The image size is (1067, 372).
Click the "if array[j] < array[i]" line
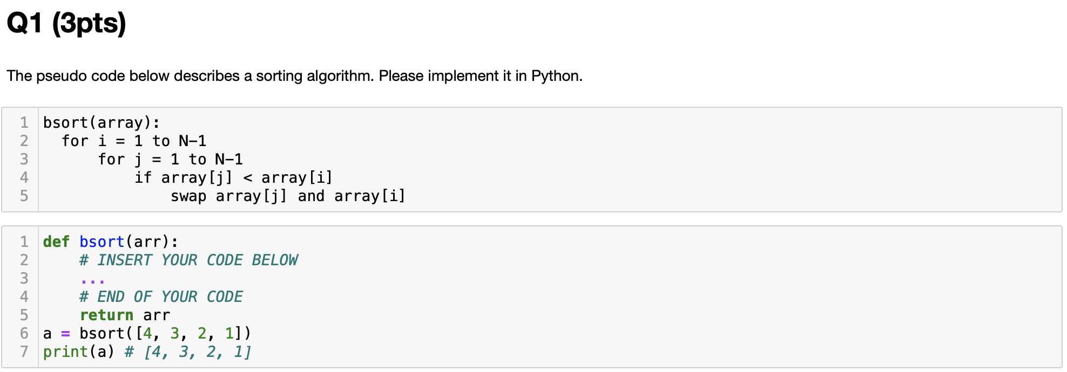[233, 178]
